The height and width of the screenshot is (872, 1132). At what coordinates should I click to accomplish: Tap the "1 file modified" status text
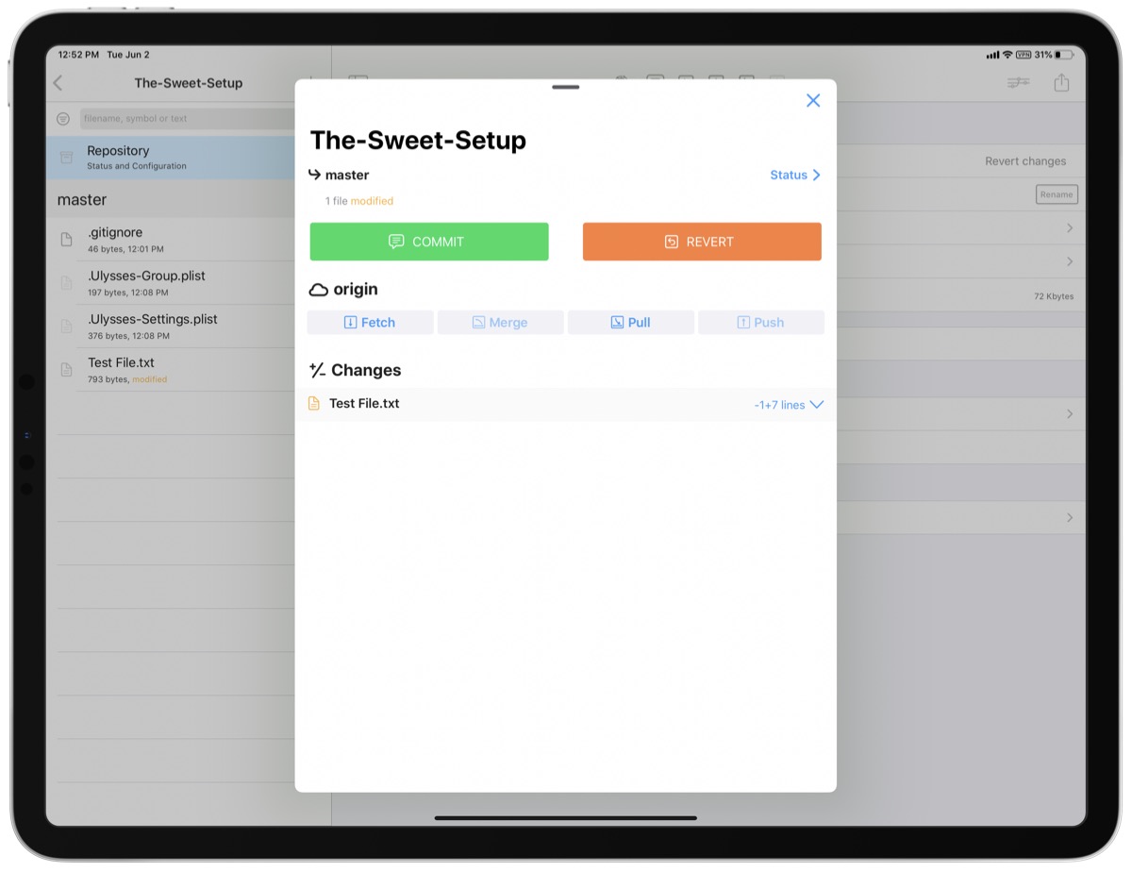pyautogui.click(x=359, y=201)
